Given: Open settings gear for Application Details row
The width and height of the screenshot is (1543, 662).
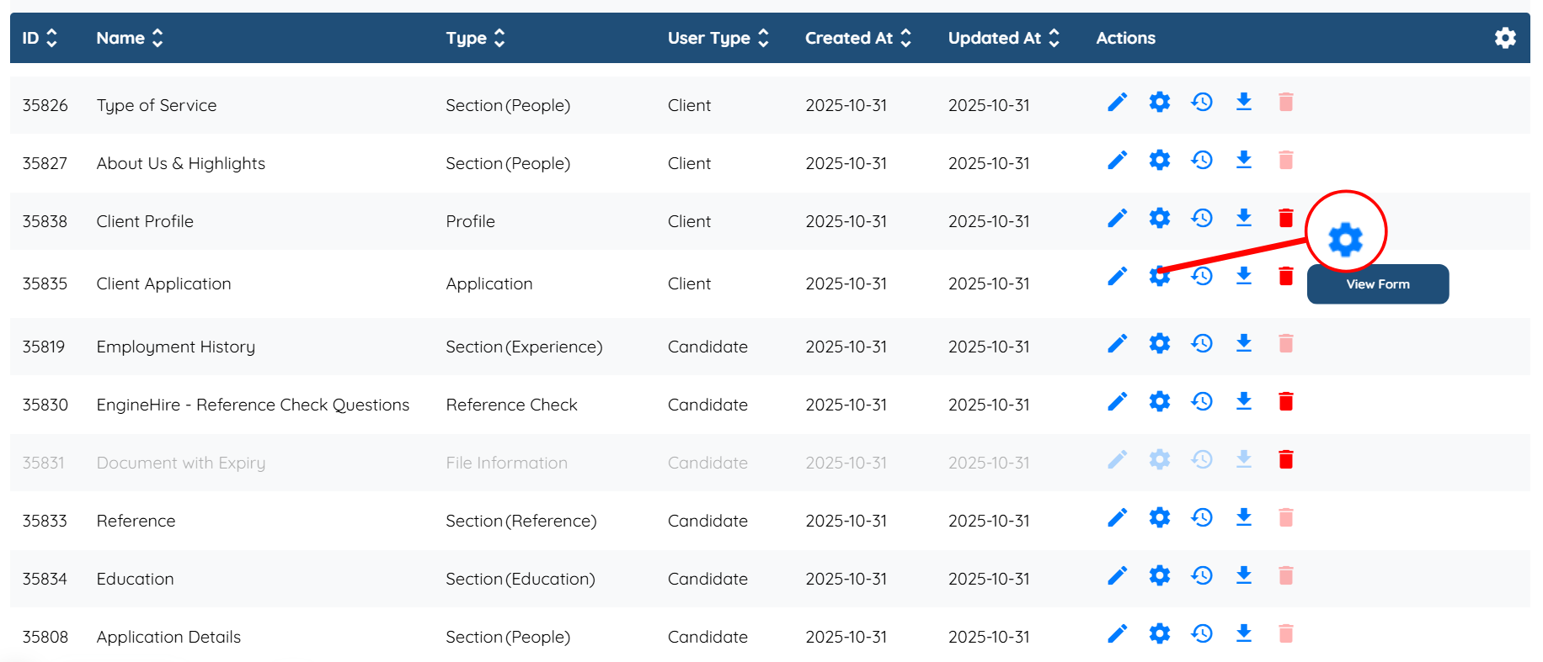Looking at the screenshot, I should point(1160,633).
